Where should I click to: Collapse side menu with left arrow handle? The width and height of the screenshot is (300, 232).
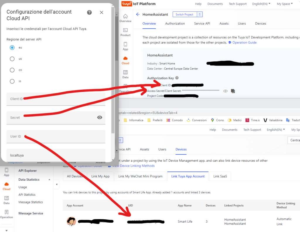click(57, 184)
